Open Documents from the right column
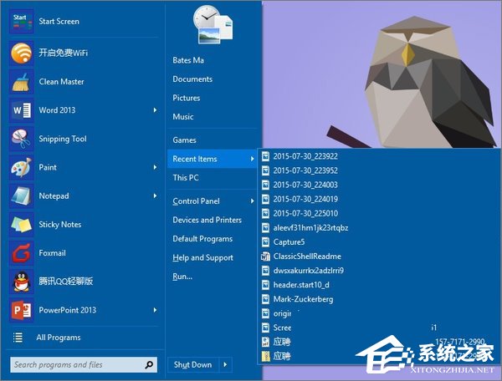Image resolution: width=502 pixels, height=381 pixels. (192, 79)
